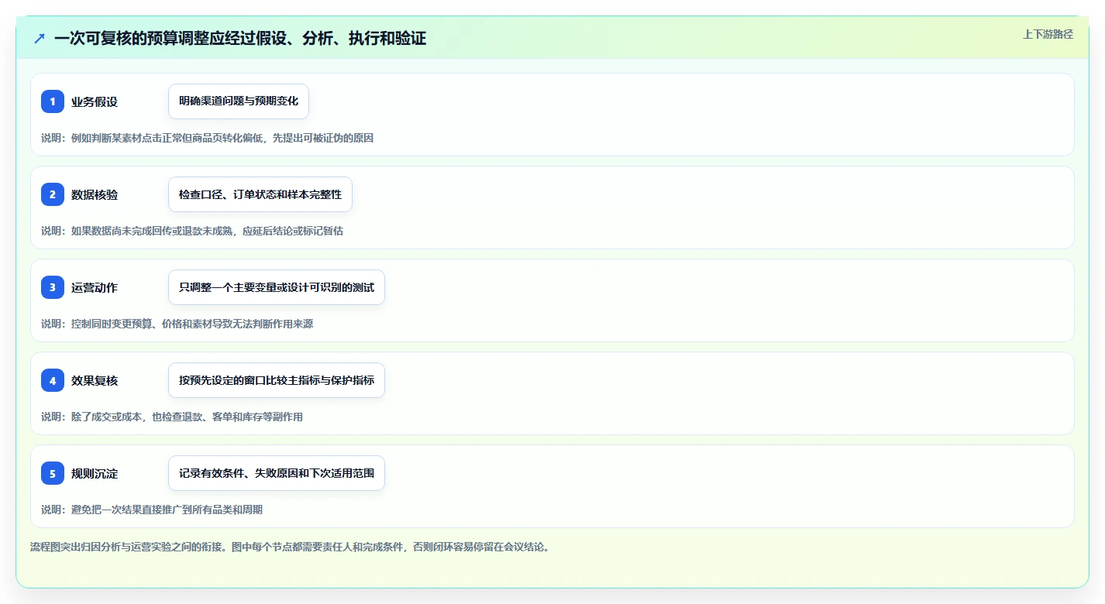The image size is (1105, 604).
Task: Click the 数据核验 step title
Action: coord(95,194)
